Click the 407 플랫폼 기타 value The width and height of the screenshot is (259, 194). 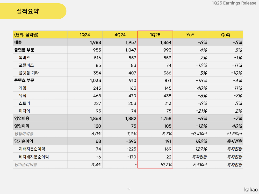point(132,73)
